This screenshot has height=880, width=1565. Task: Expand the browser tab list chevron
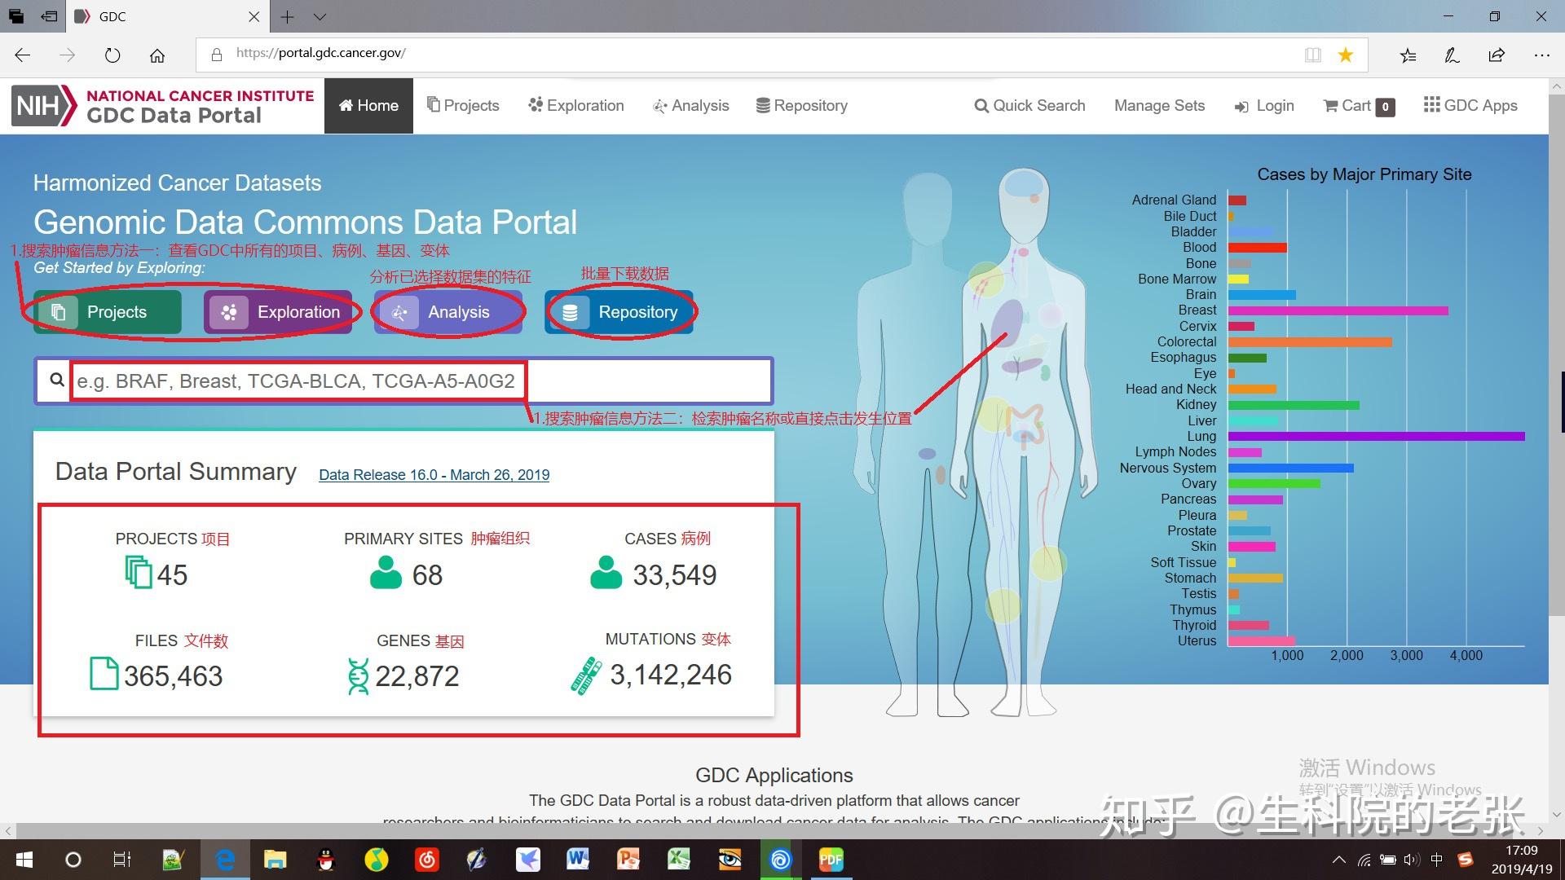(x=320, y=16)
